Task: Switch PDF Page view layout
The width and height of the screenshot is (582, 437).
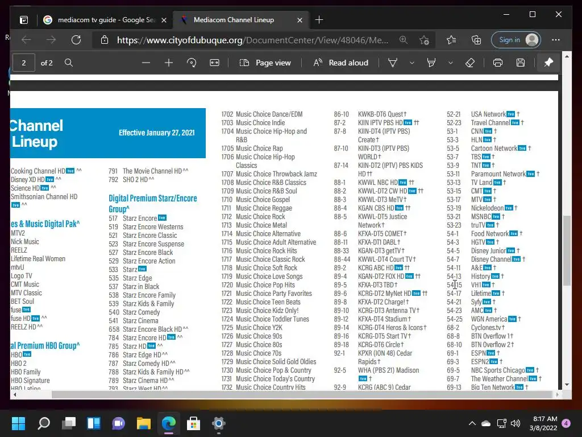Action: tap(265, 63)
